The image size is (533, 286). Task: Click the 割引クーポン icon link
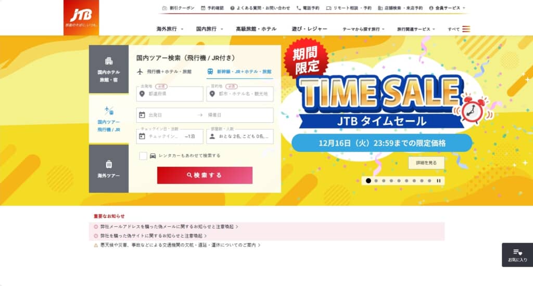tap(179, 8)
